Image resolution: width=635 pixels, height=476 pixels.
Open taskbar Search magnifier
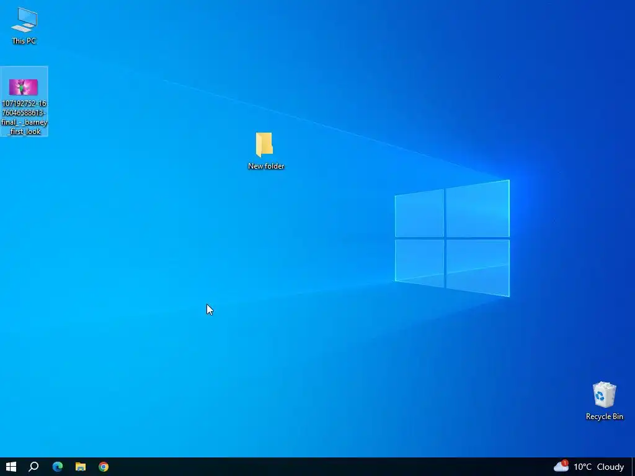(x=33, y=467)
